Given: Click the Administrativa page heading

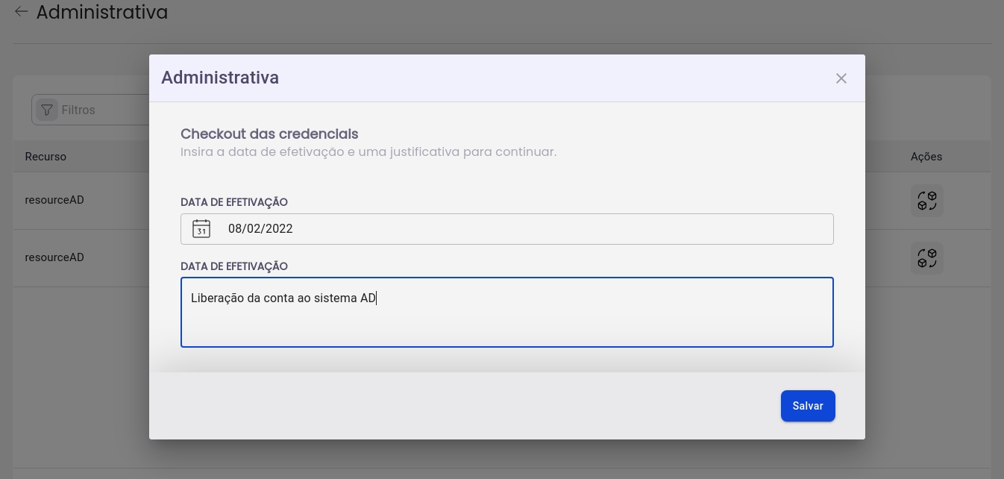Looking at the screenshot, I should (x=102, y=12).
